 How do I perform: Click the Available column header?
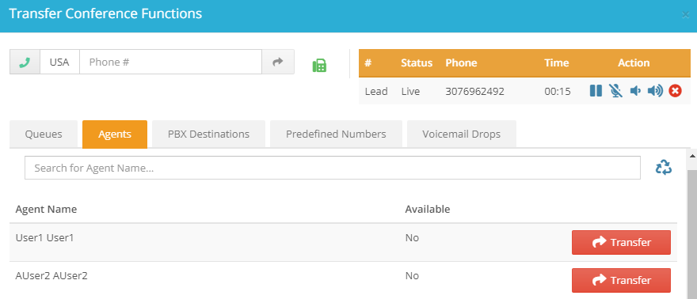click(428, 209)
